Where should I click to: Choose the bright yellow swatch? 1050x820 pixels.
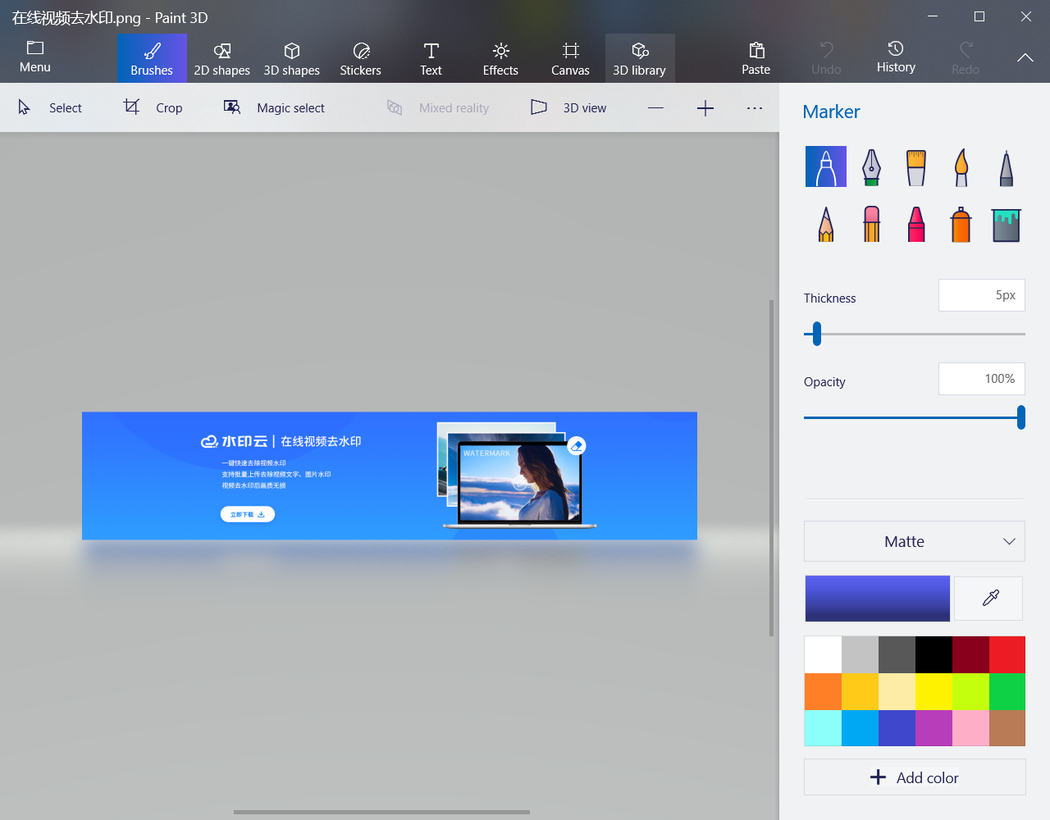tap(934, 691)
